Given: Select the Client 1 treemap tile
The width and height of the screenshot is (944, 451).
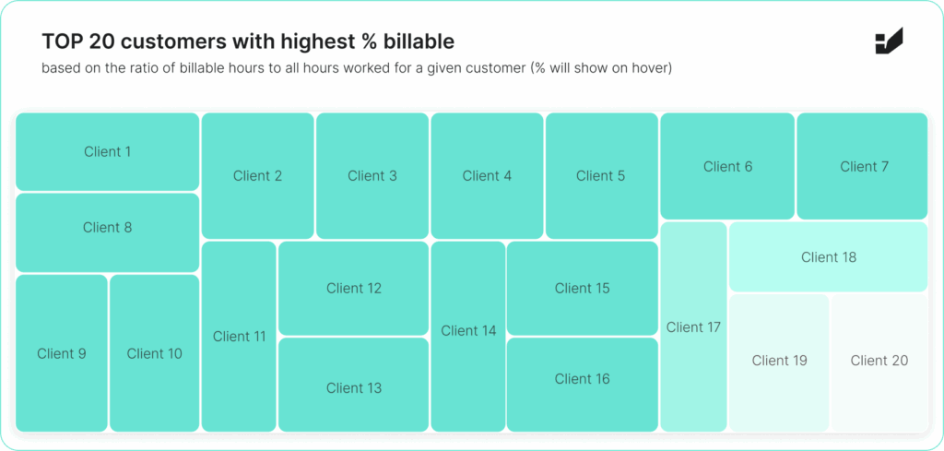Looking at the screenshot, I should click(108, 152).
